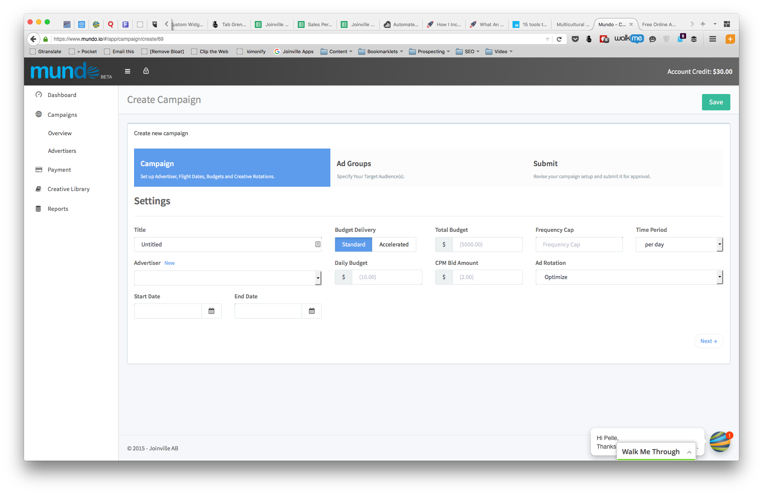Open the Content bookmarks folder
This screenshot has width=763, height=495.
click(336, 52)
